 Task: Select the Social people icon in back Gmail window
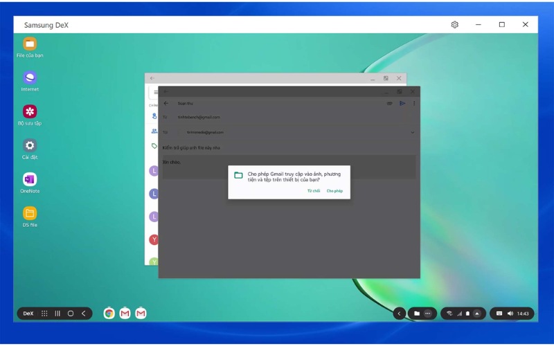[154, 131]
